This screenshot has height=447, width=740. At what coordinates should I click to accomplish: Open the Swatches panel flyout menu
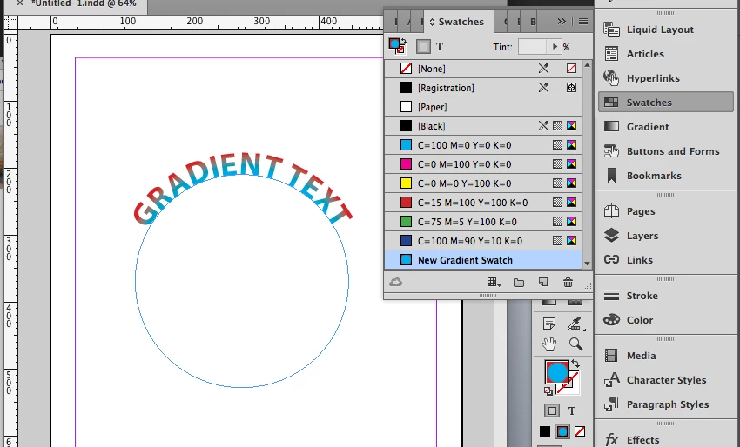[583, 21]
